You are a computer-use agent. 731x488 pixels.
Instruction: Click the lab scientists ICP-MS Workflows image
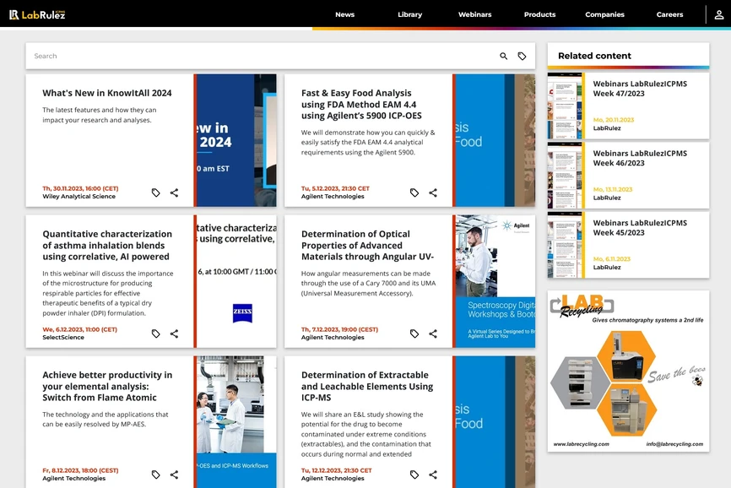[236, 422]
